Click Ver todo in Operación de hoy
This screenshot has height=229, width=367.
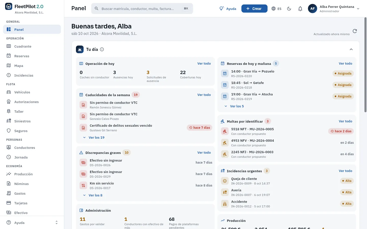[x=204, y=64]
